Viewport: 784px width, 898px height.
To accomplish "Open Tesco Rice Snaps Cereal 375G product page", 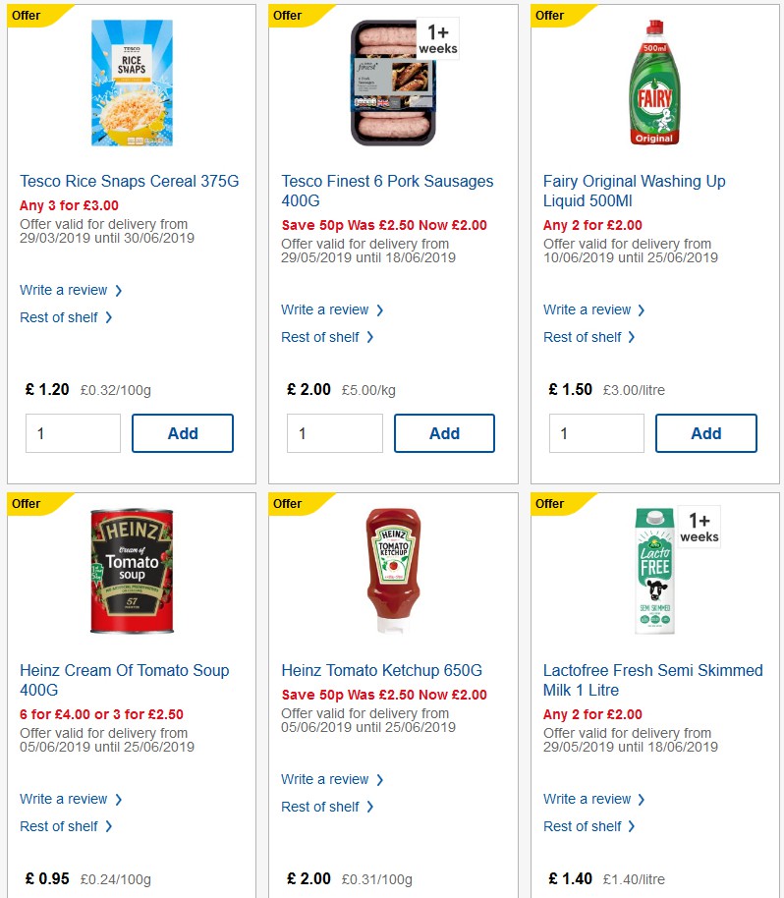I will pos(130,181).
